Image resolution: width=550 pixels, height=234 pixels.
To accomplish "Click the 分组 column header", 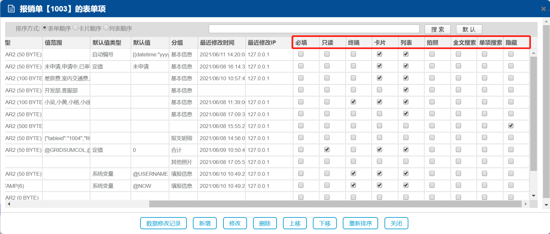I will pyautogui.click(x=177, y=43).
